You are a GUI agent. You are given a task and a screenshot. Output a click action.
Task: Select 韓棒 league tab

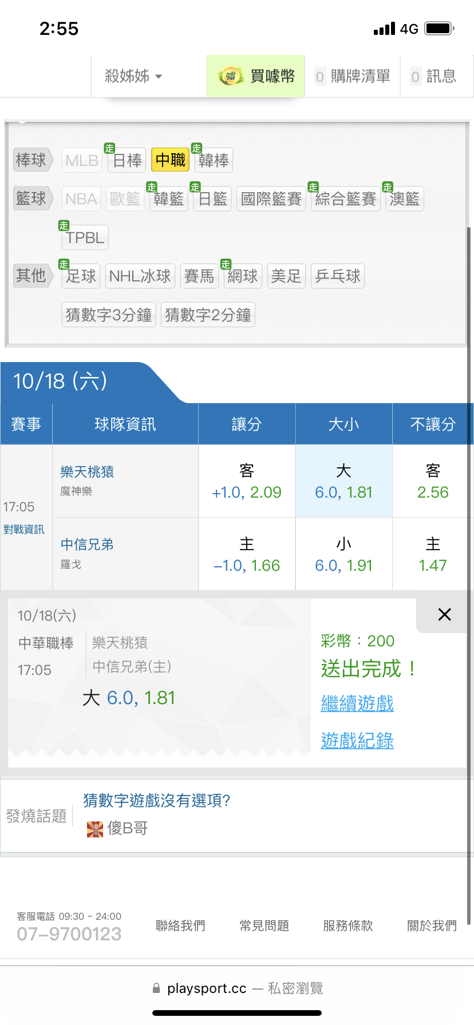tap(214, 161)
